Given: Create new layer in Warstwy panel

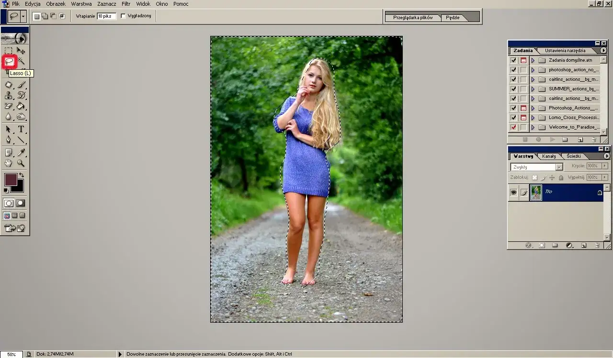Looking at the screenshot, I should [583, 245].
